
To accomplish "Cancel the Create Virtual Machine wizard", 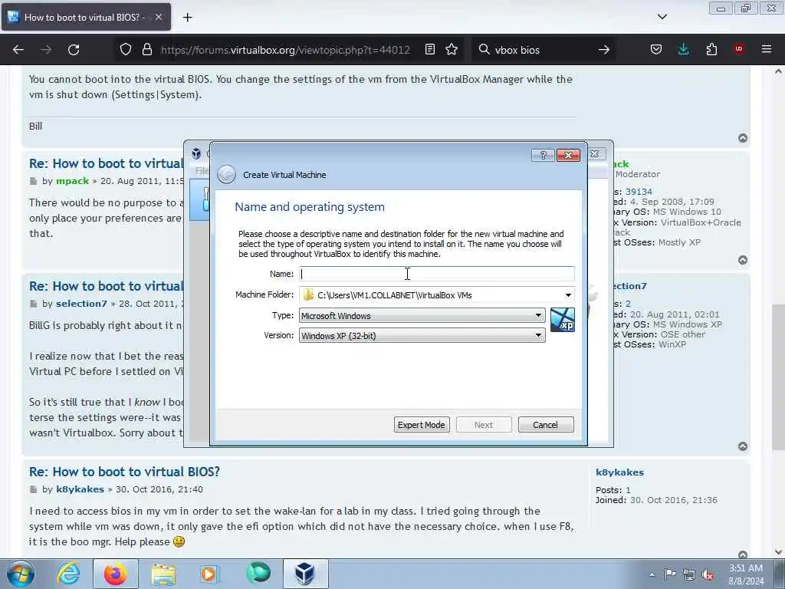I will pos(546,425).
